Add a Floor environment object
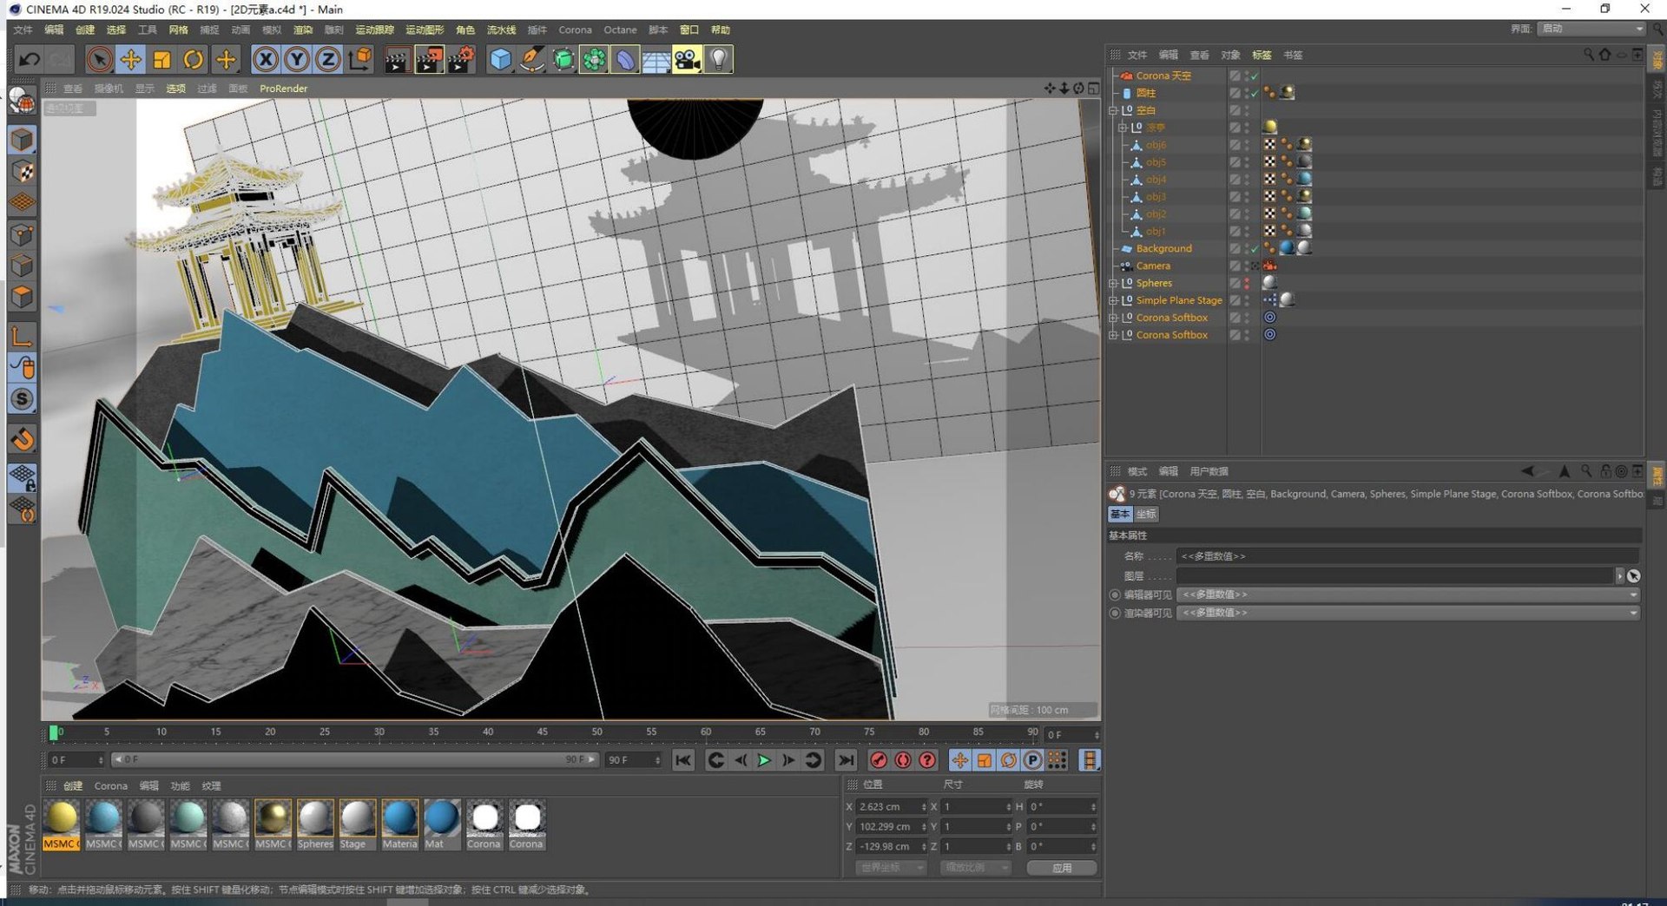The width and height of the screenshot is (1667, 906). tap(656, 59)
